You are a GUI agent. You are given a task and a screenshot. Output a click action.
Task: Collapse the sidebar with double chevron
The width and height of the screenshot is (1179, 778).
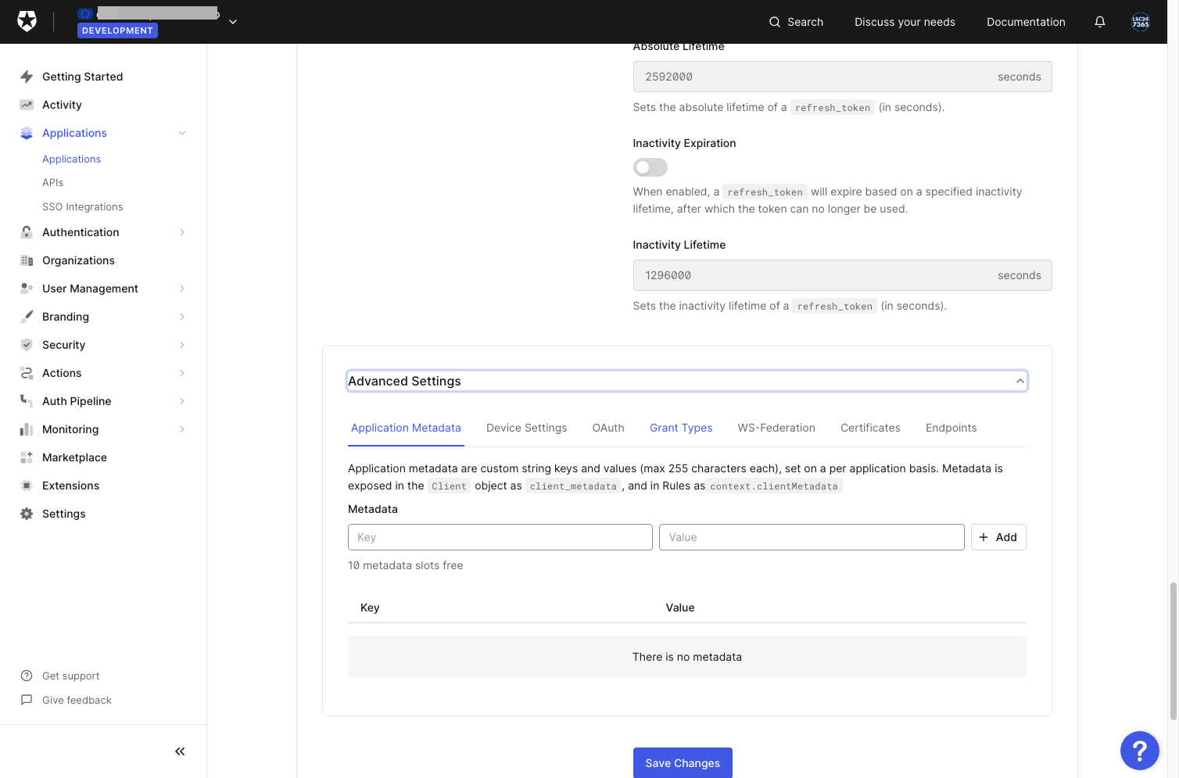point(180,751)
